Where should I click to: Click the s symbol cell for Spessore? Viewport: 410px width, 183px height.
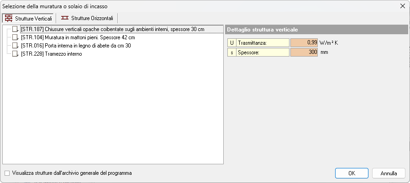(x=232, y=52)
